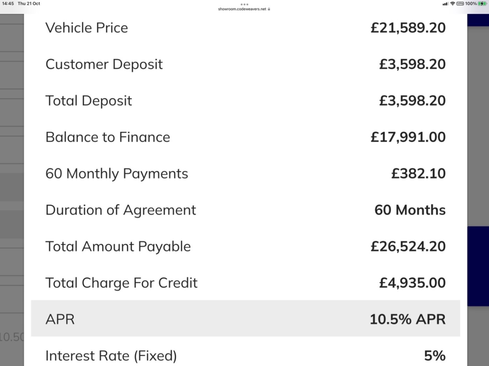489x366 pixels.
Task: Click the Vehicle Price label
Action: pos(87,28)
